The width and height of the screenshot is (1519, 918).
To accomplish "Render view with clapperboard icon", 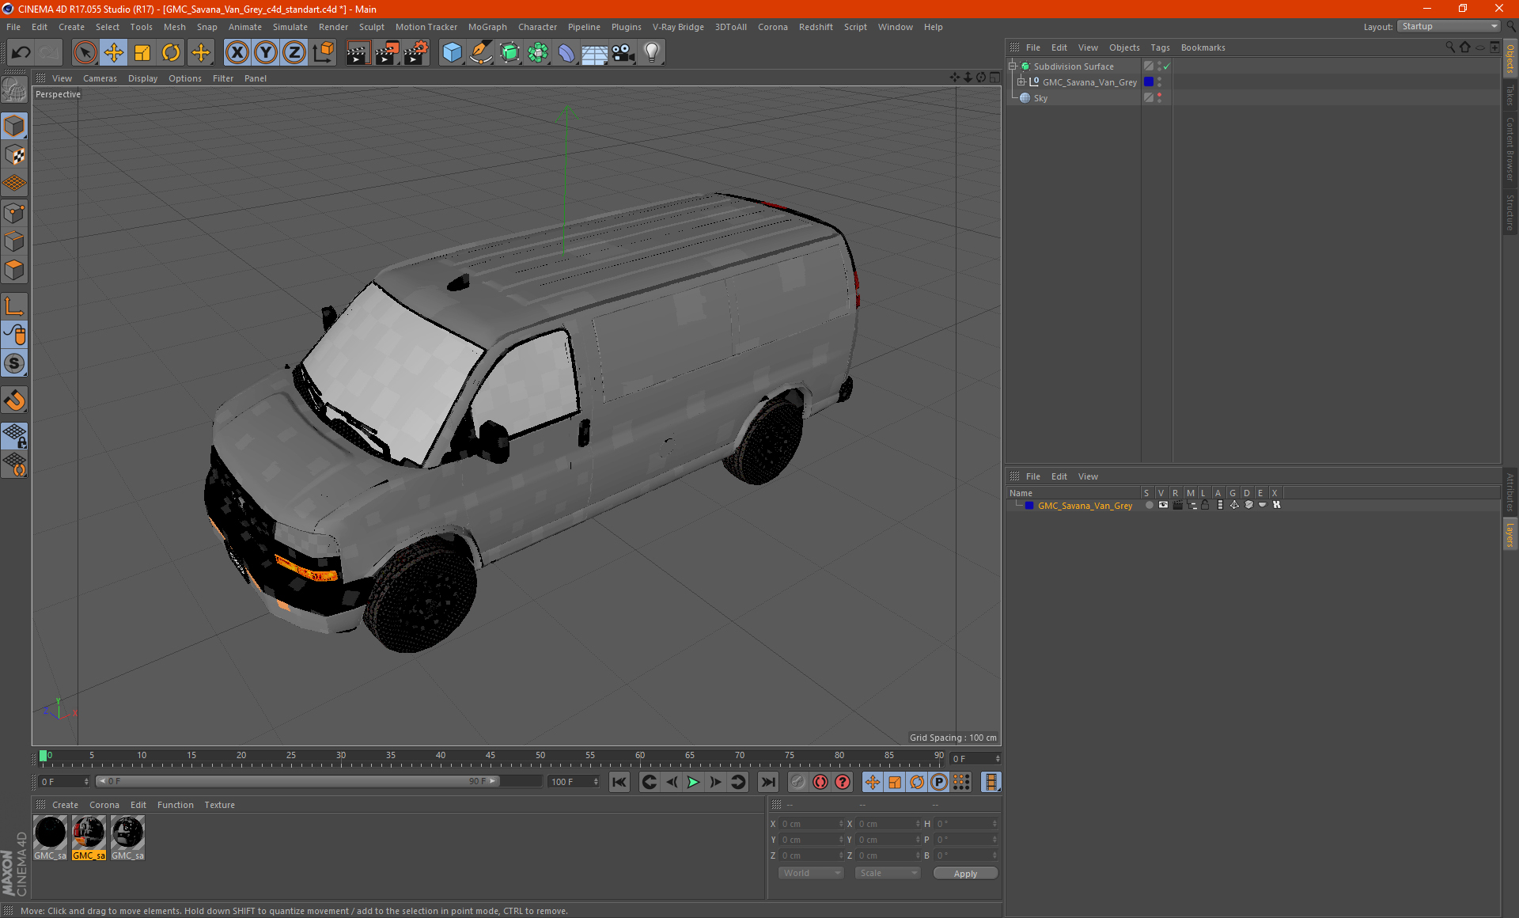I will tap(358, 53).
